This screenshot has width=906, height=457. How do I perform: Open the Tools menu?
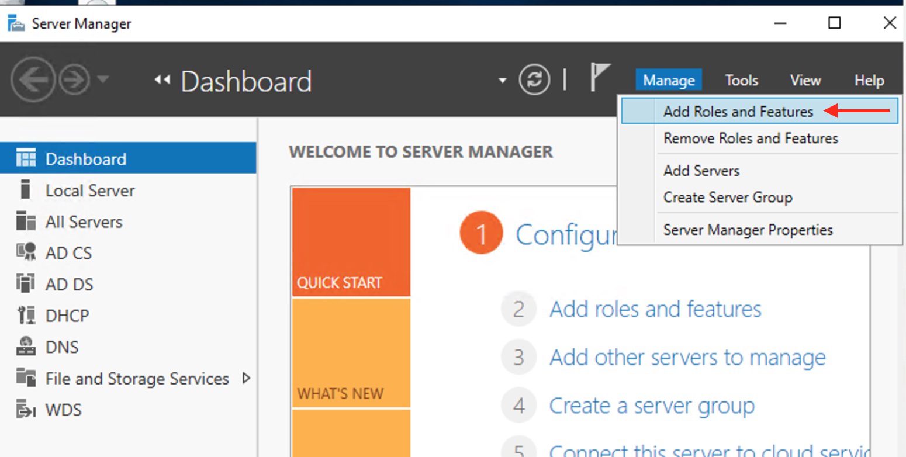pyautogui.click(x=741, y=80)
